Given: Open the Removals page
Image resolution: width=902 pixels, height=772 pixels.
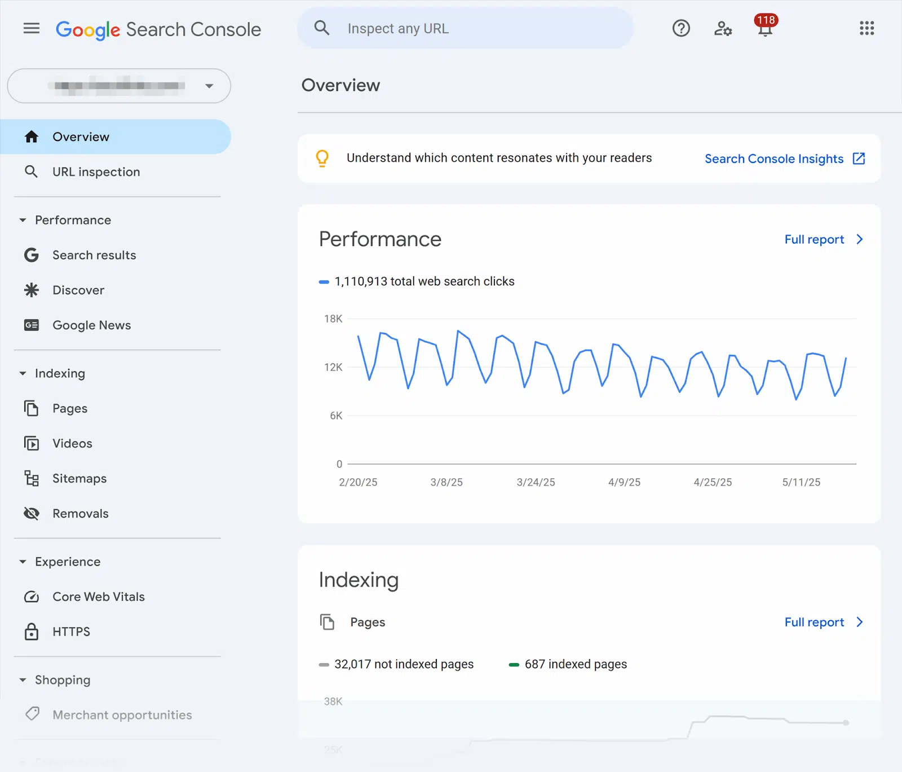Looking at the screenshot, I should (116, 513).
